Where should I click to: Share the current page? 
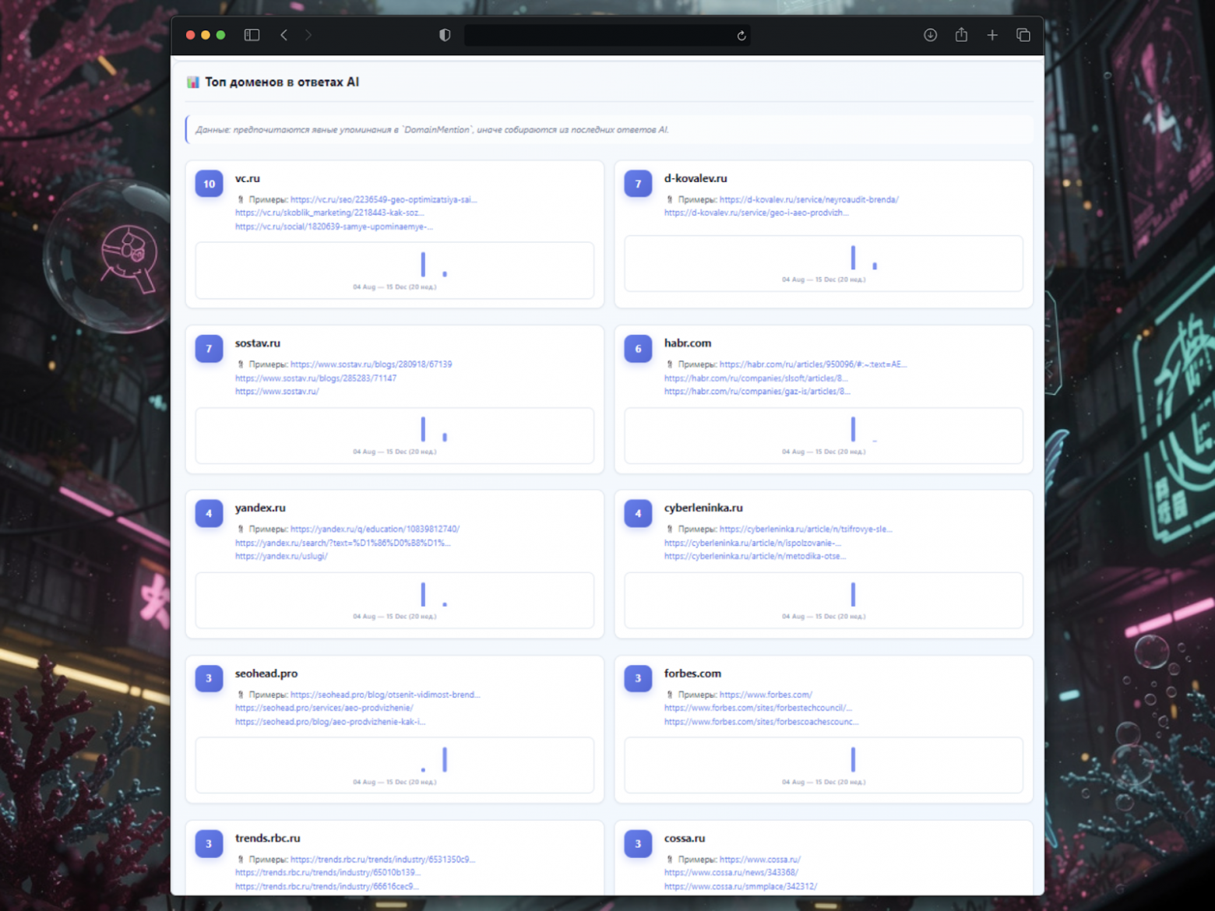click(961, 35)
